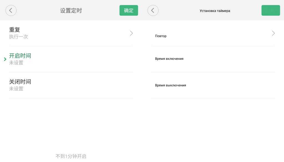Screen dimensions: 284x162
Task: Expand the Повтор row chevron
Action: [273, 33]
